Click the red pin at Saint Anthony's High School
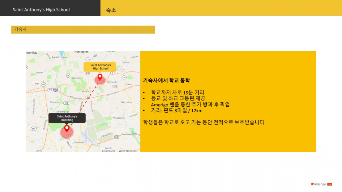342x192 pixels. tap(100, 77)
